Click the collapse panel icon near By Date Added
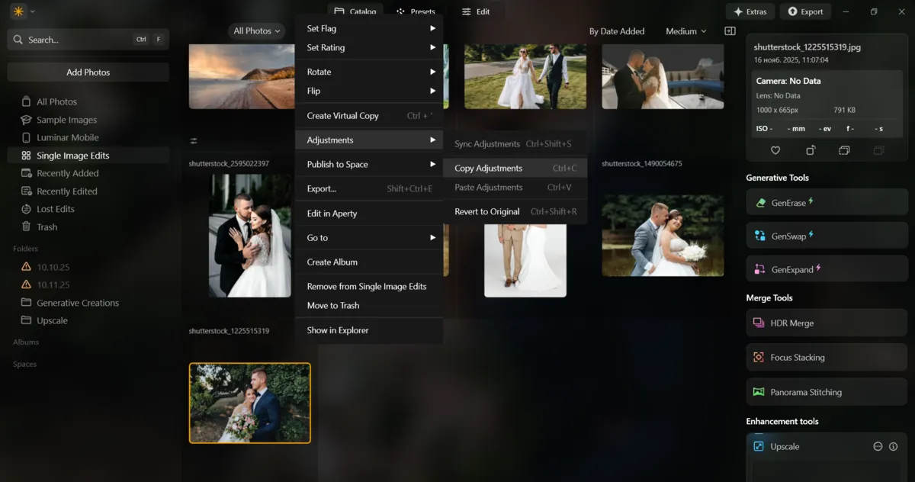 pyautogui.click(x=729, y=31)
